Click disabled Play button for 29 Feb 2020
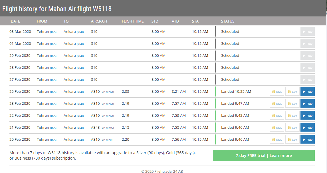 pyautogui.click(x=307, y=55)
